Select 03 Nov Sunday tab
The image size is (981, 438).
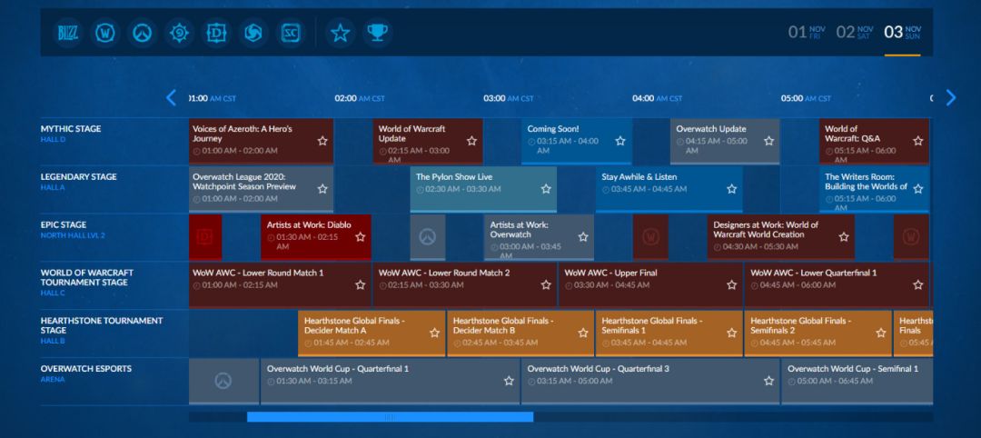(902, 32)
